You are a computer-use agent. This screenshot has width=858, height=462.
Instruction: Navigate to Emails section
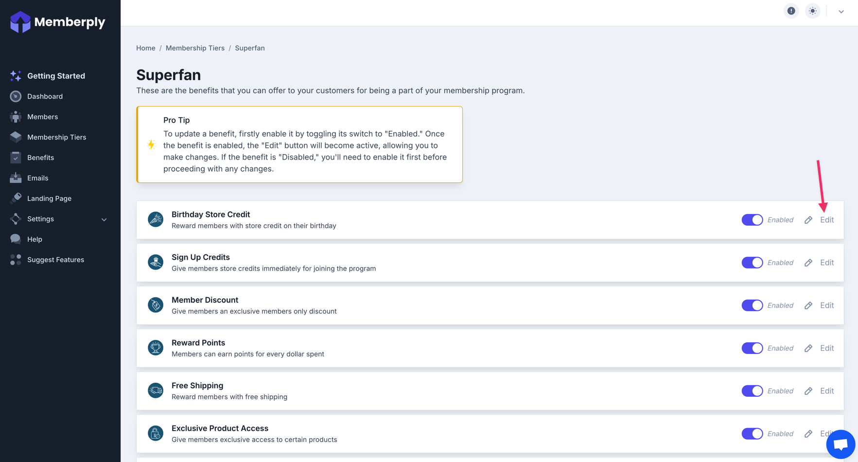tap(37, 178)
